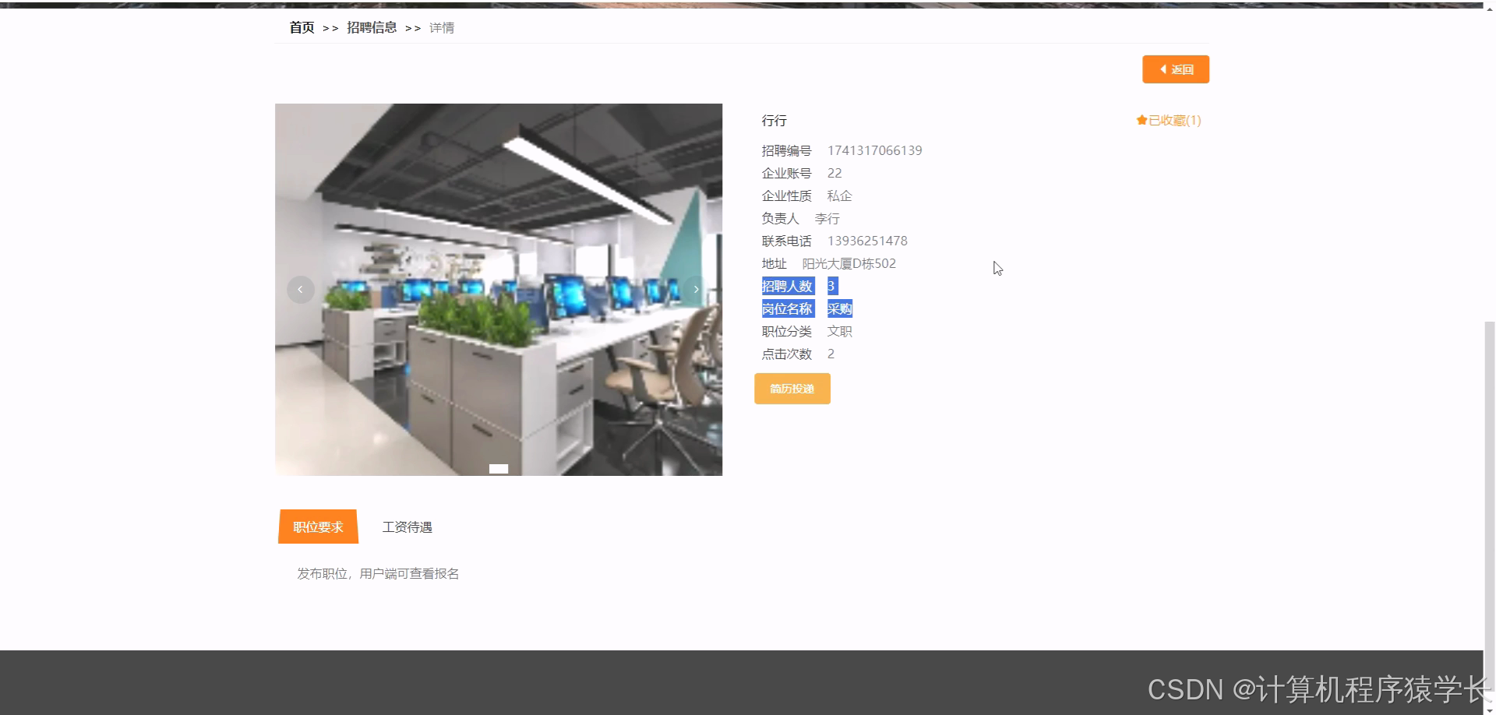Open the 首页 breadcrumb link

pyautogui.click(x=301, y=27)
